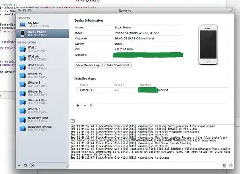Select the Checklist app row
Image resolution: width=240 pixels, height=174 pixels.
coord(152,90)
